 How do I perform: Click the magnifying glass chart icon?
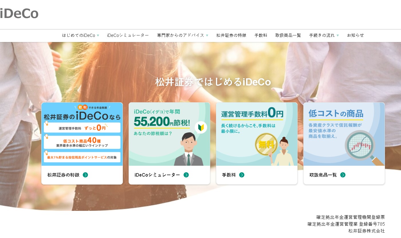pyautogui.click(x=364, y=148)
